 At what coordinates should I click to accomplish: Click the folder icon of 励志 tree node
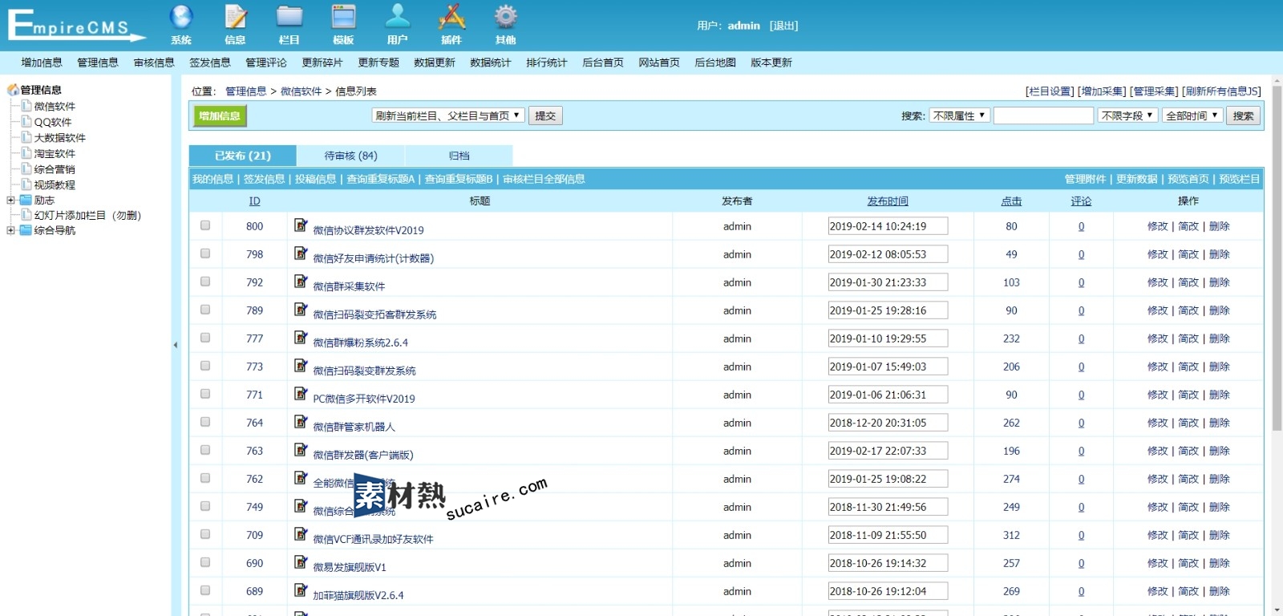[x=26, y=200]
